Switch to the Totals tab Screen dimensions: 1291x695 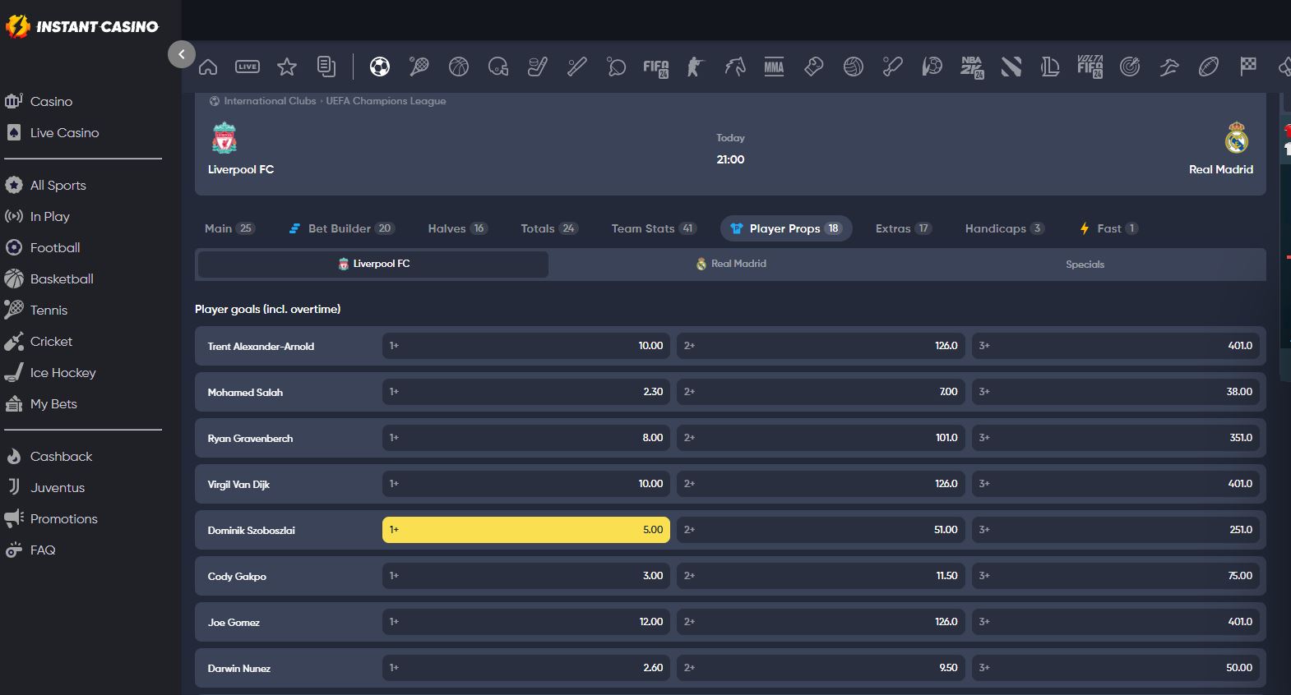(x=549, y=228)
